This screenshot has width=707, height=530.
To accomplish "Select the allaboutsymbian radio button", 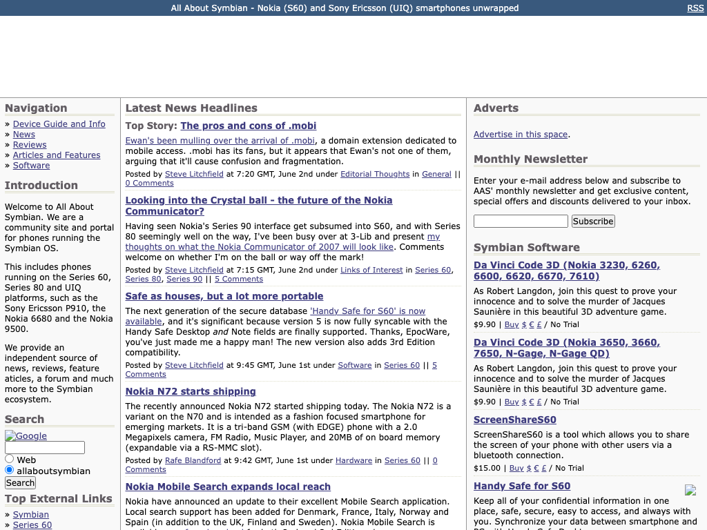I will (10, 470).
